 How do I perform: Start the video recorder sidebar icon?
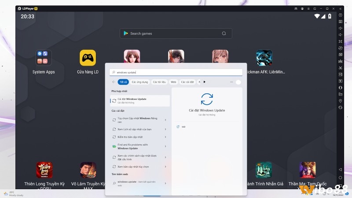340,74
